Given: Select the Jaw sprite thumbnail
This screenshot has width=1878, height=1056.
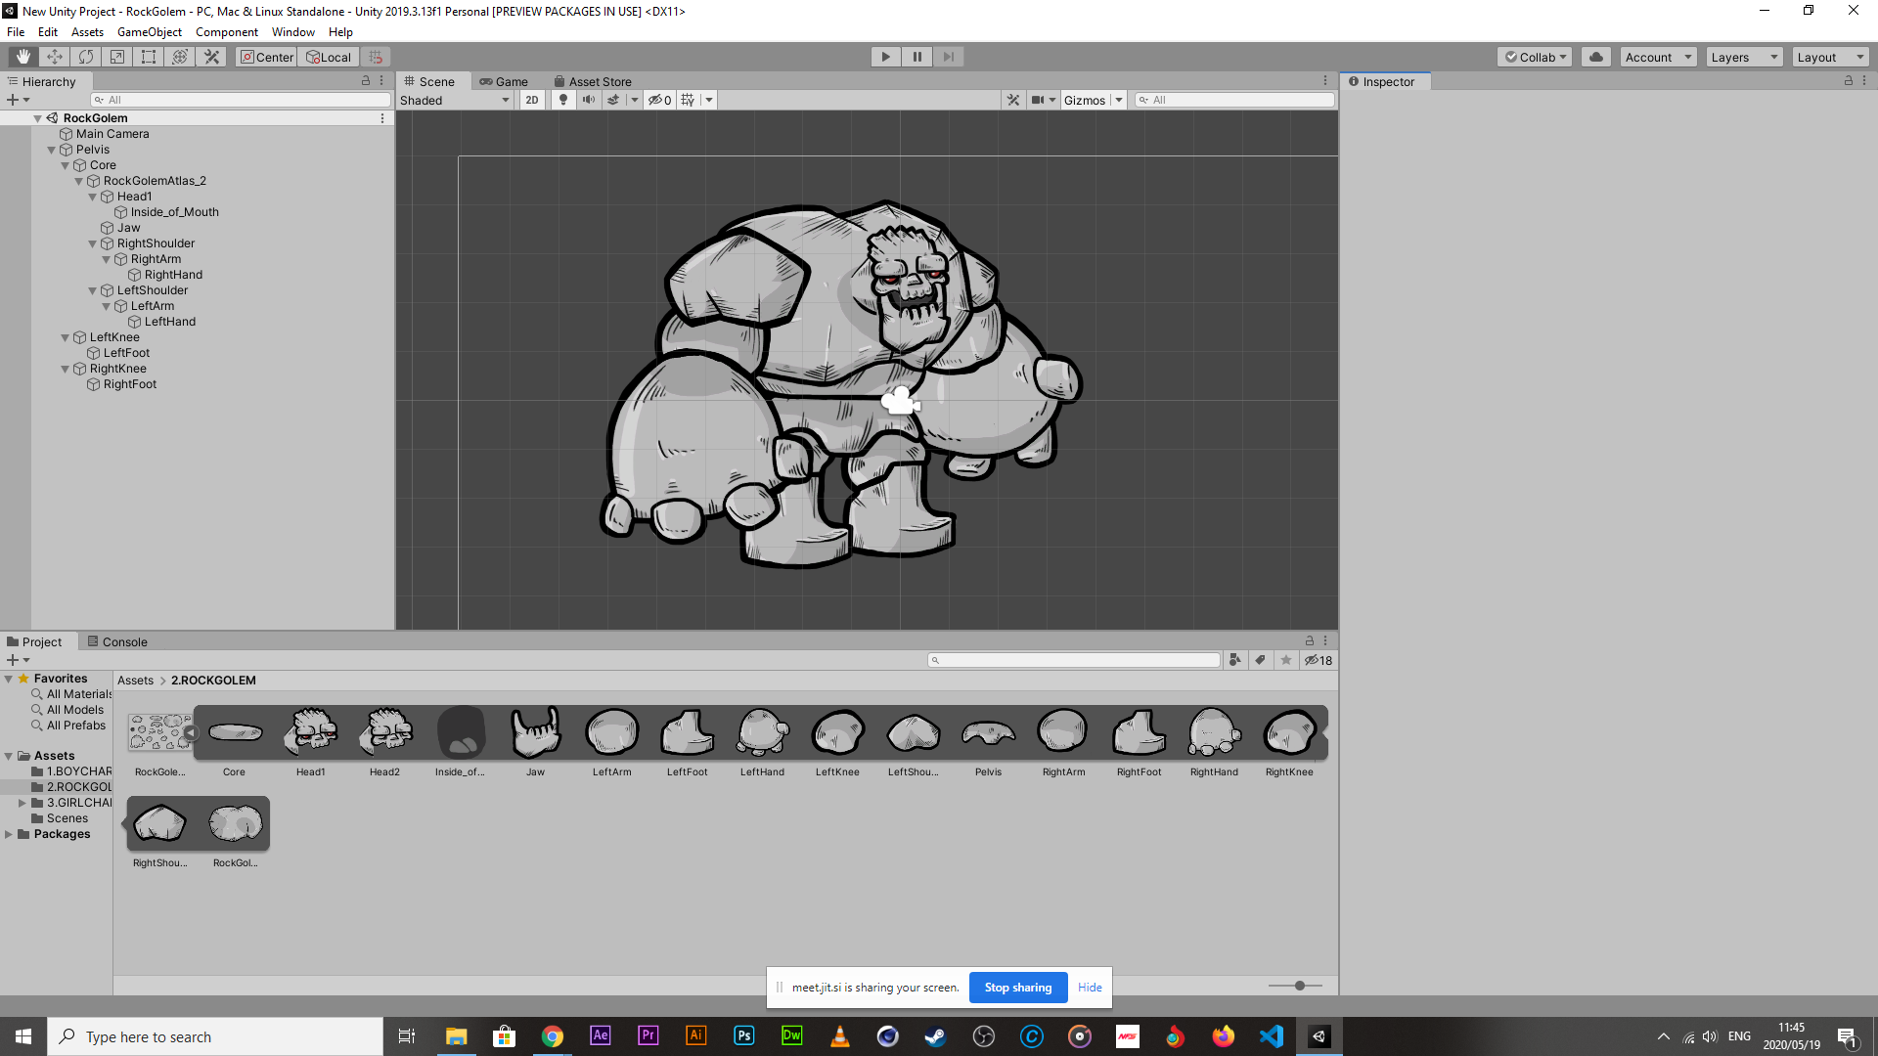Looking at the screenshot, I should click(535, 733).
